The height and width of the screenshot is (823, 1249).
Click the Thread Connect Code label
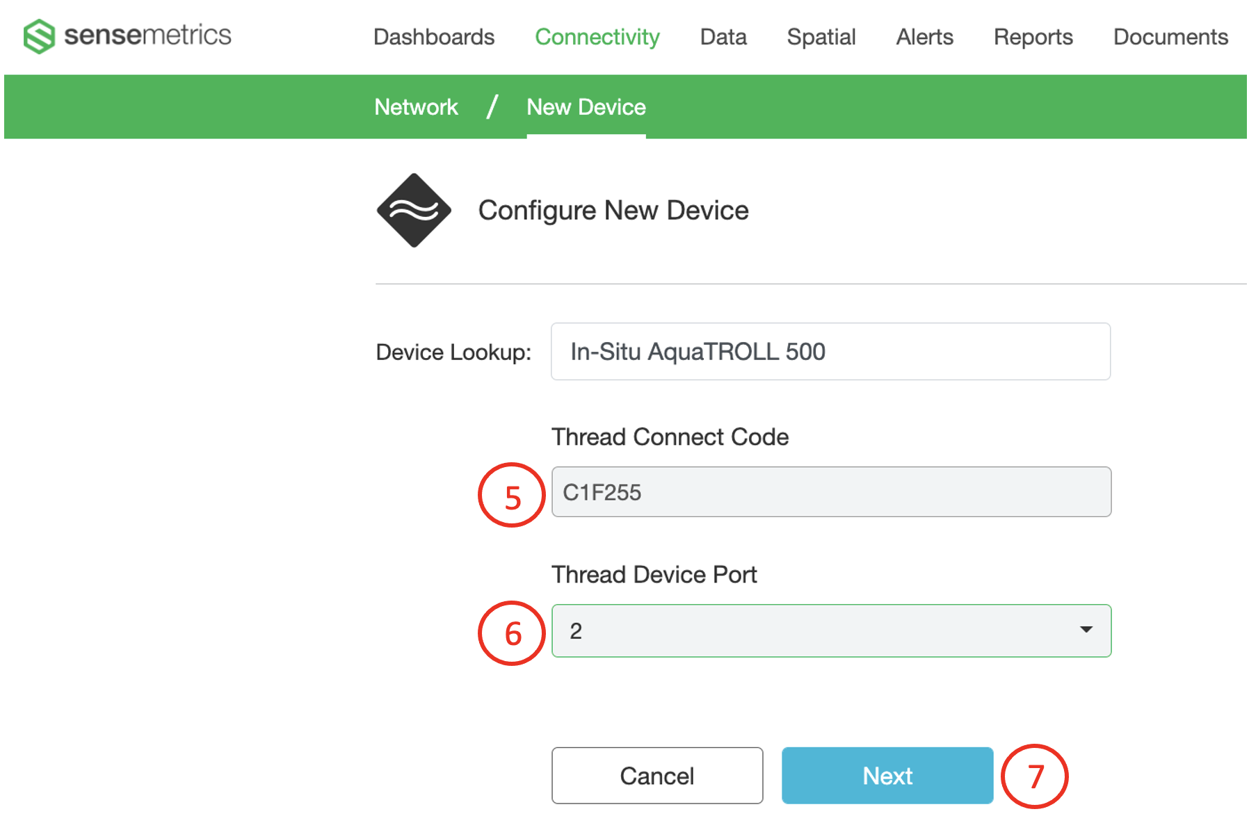click(670, 437)
